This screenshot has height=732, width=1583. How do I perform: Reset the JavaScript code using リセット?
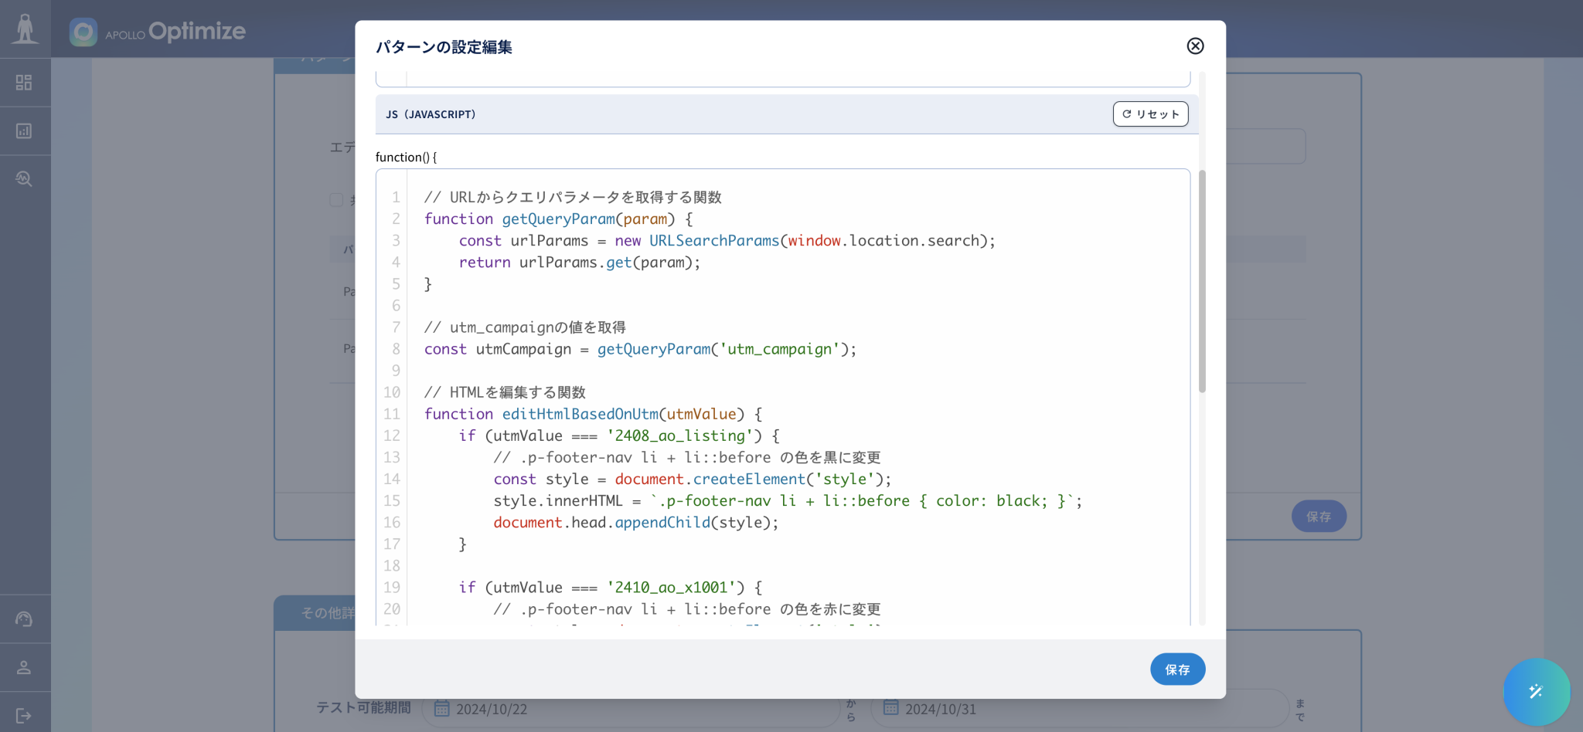tap(1149, 114)
